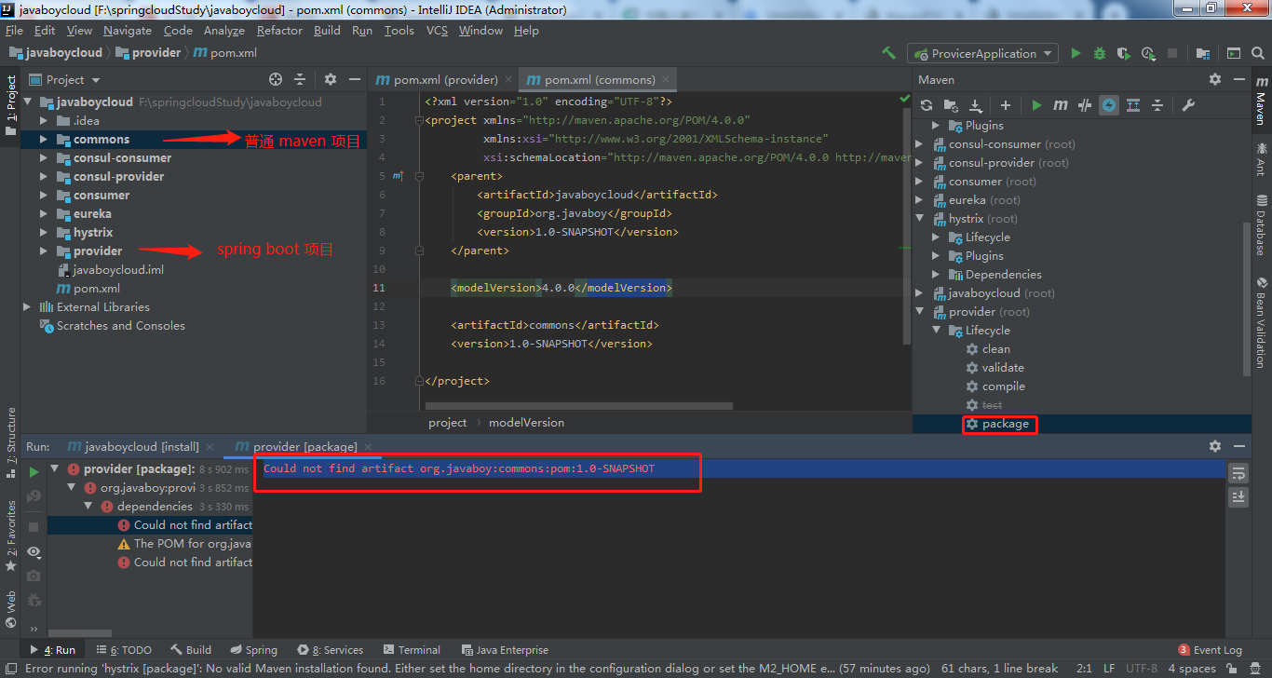Click provider breadcrumb in navigation bar

(x=148, y=53)
